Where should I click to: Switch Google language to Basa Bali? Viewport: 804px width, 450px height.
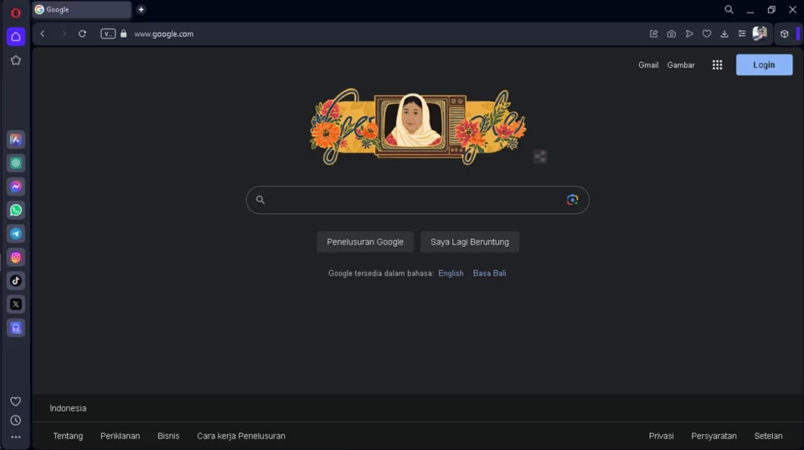click(489, 274)
